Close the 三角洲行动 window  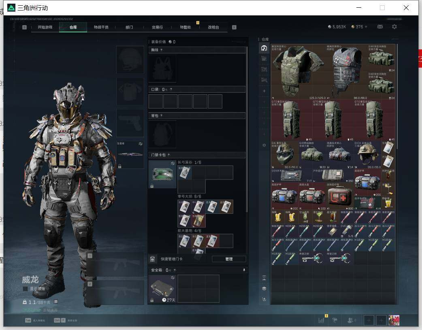point(406,8)
